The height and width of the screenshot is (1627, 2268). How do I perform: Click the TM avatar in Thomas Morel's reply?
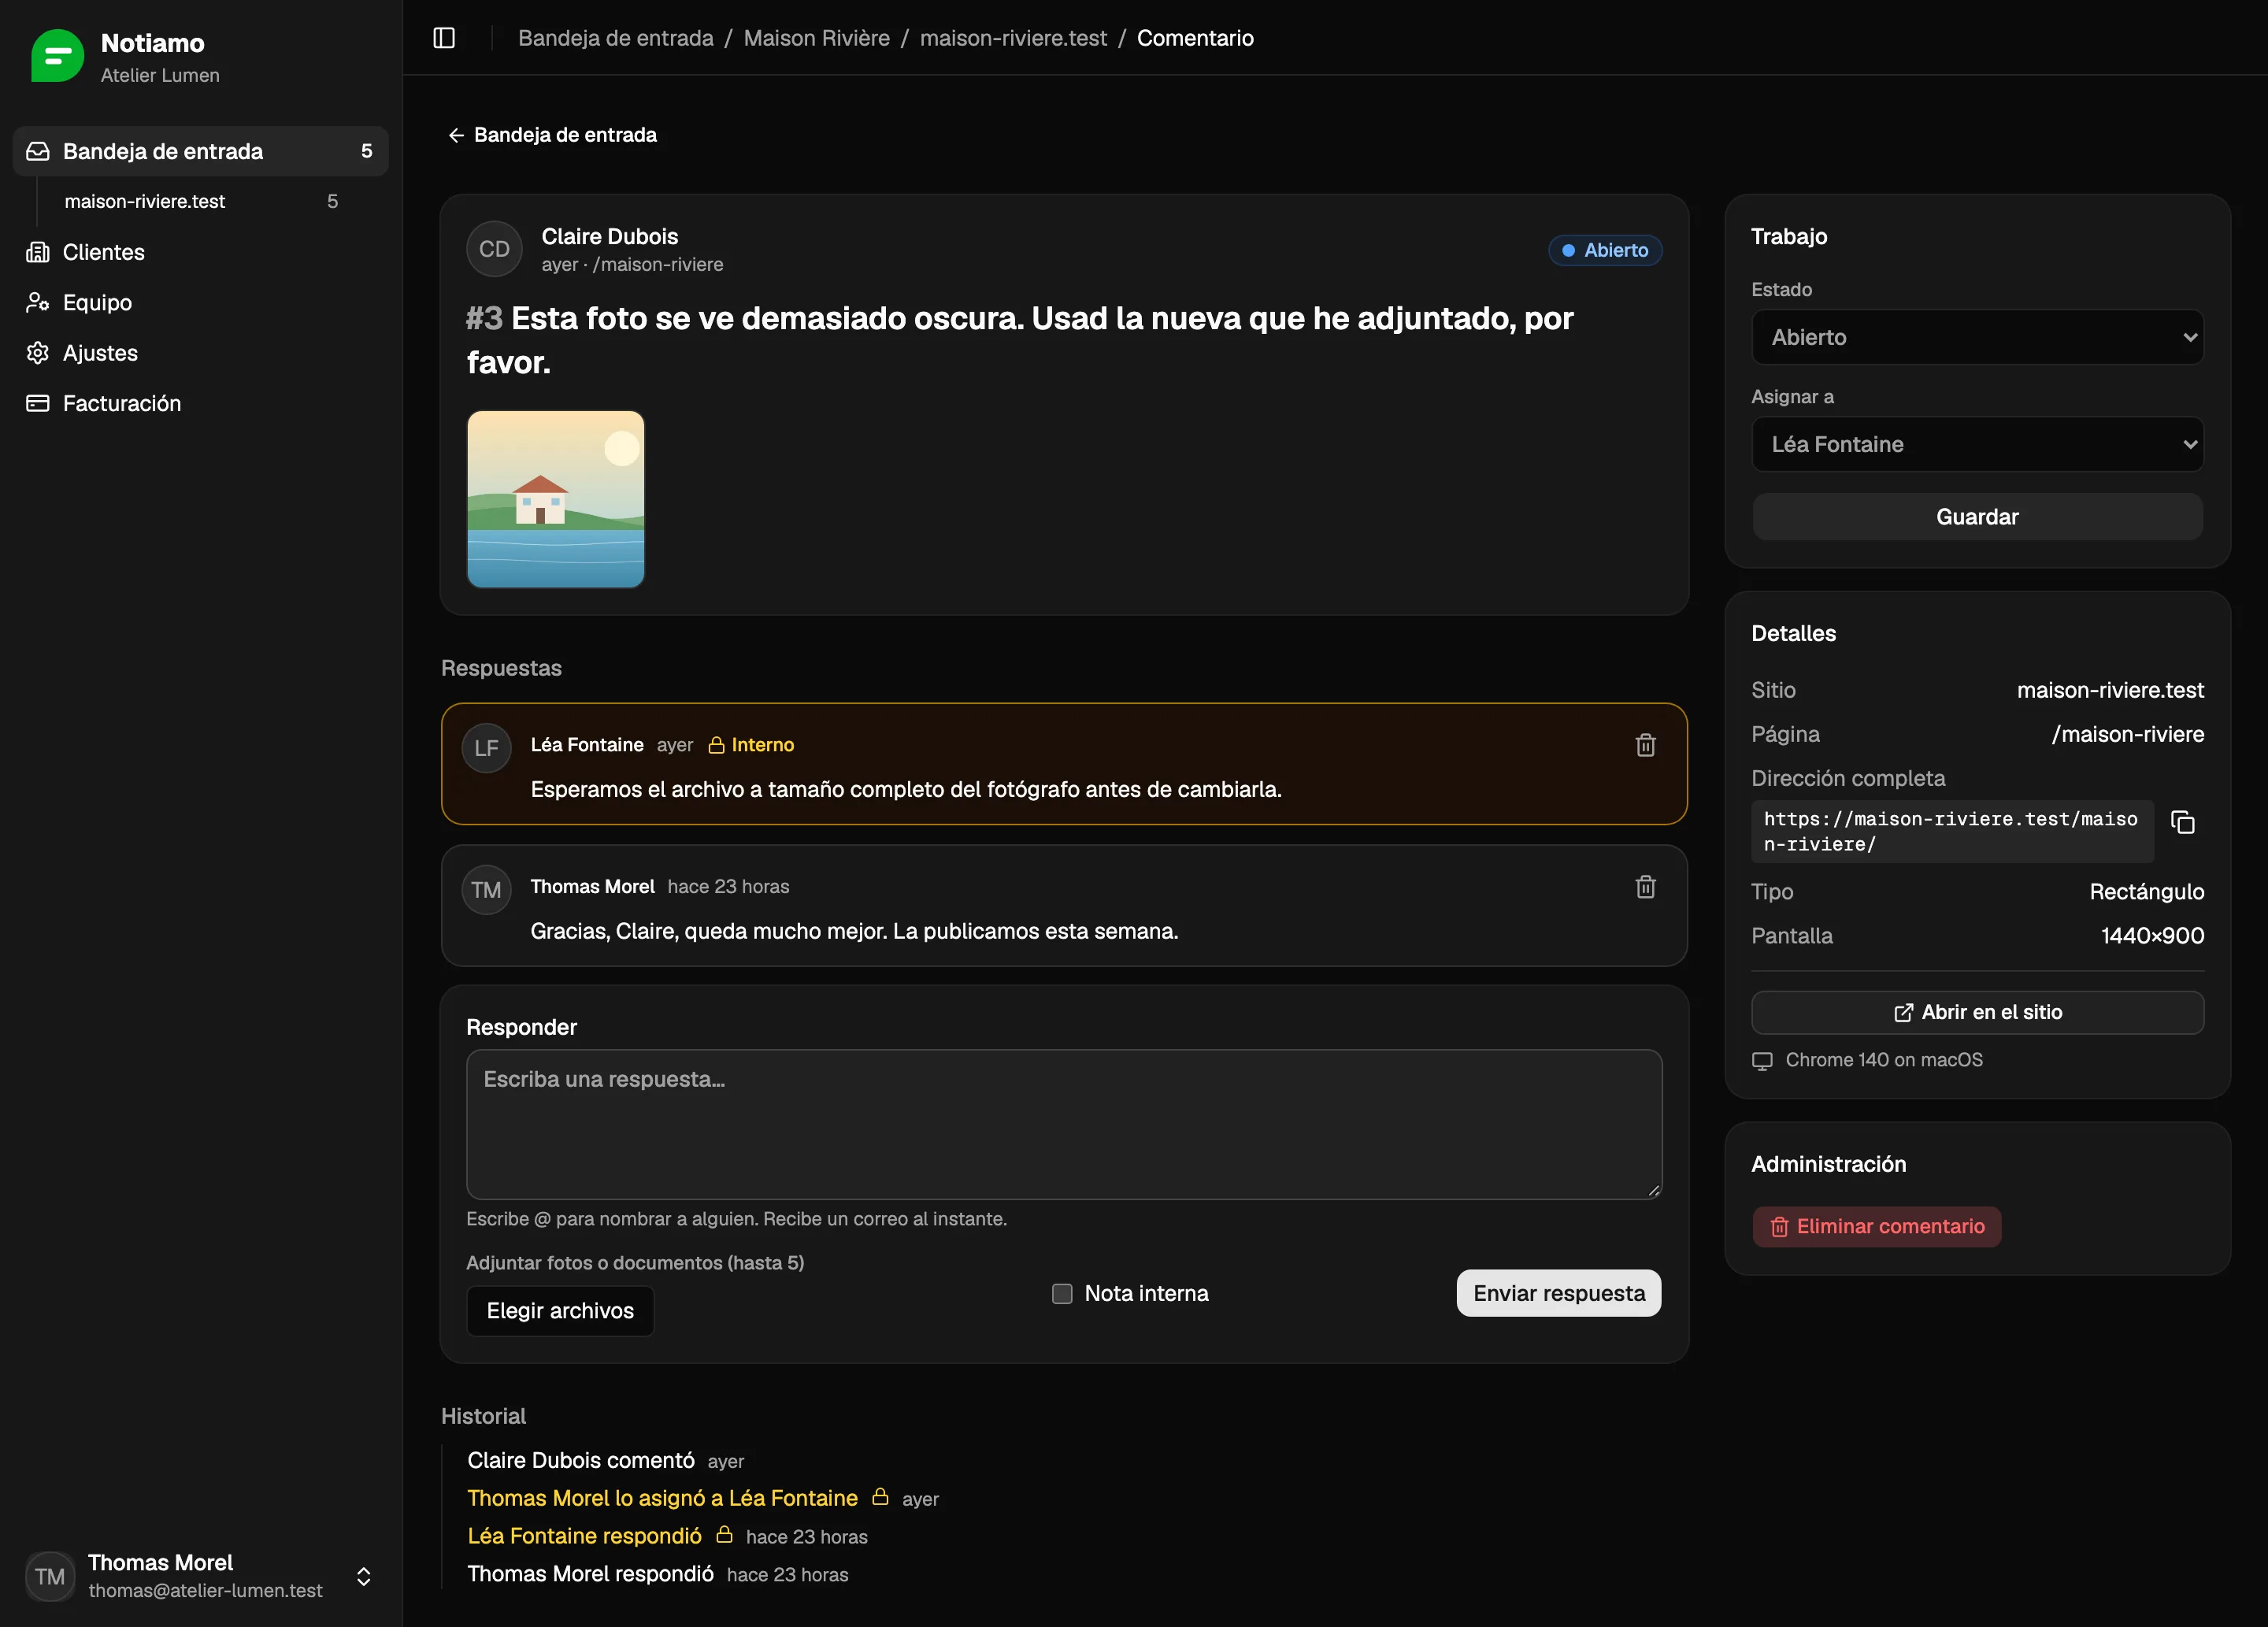pos(487,890)
